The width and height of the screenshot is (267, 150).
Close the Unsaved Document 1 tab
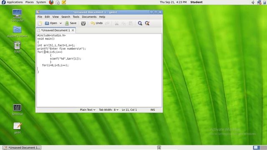73,30
